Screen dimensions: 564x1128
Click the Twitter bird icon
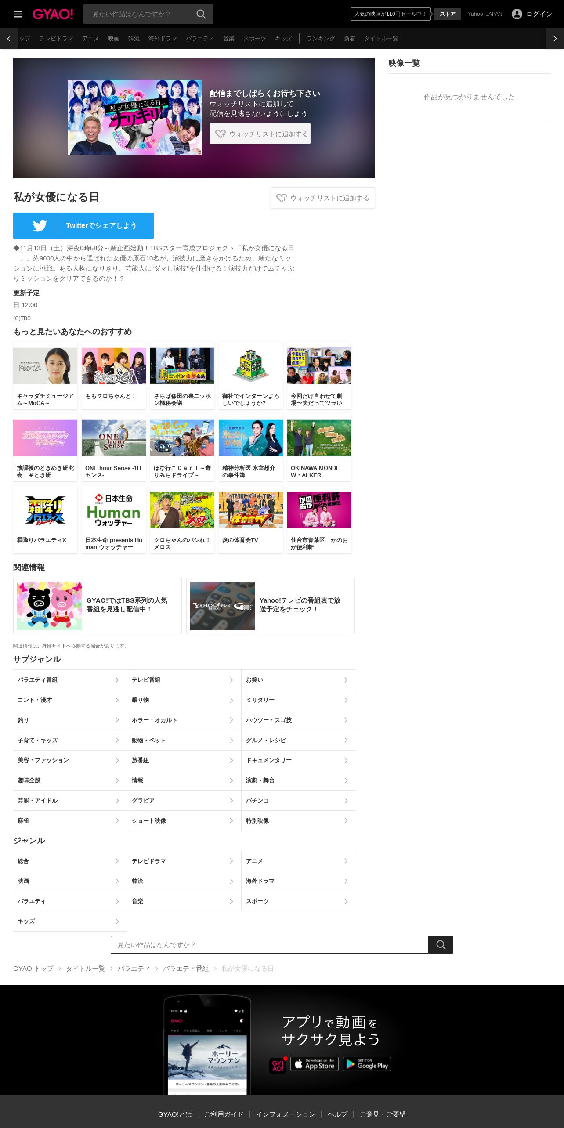[40, 226]
